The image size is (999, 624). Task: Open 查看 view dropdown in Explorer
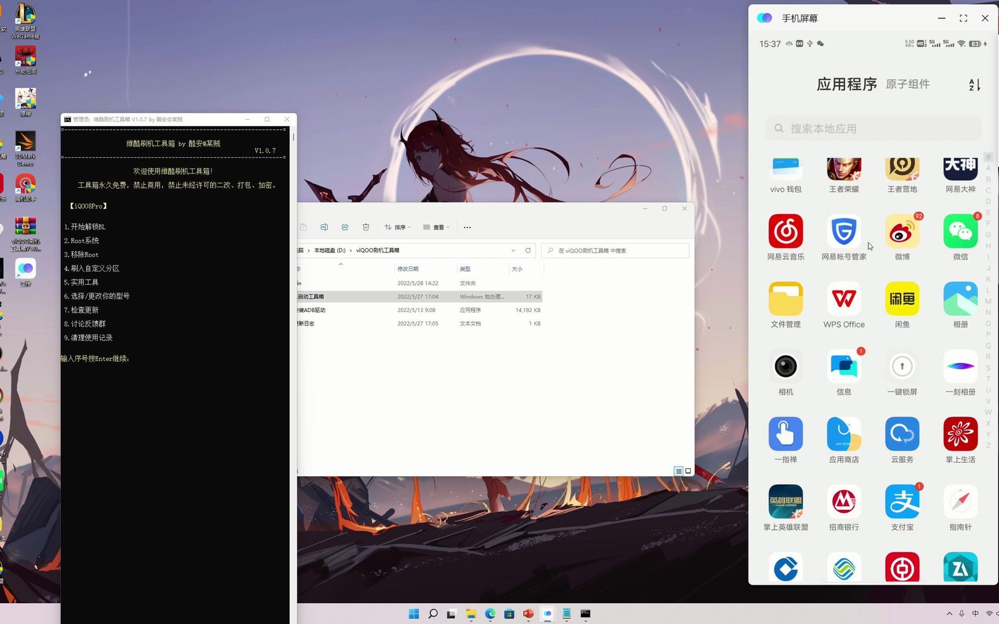pos(436,227)
